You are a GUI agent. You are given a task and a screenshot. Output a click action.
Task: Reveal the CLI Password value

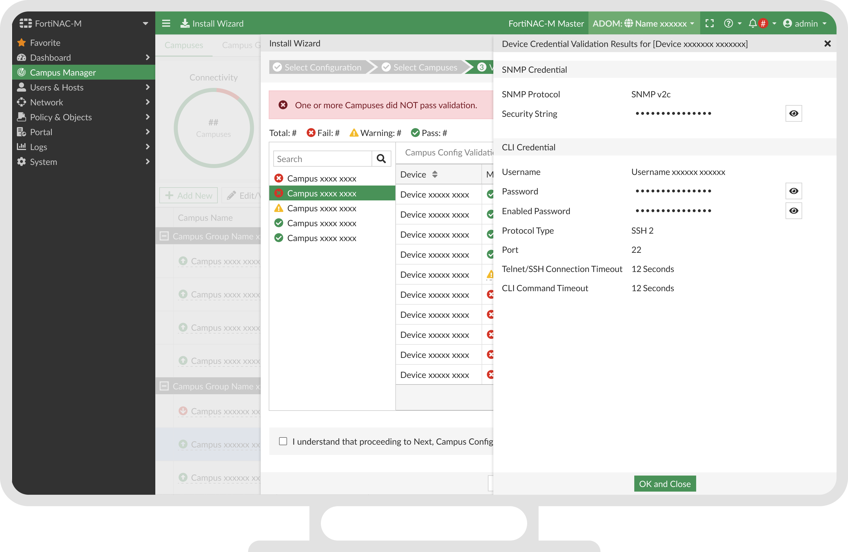coord(794,191)
